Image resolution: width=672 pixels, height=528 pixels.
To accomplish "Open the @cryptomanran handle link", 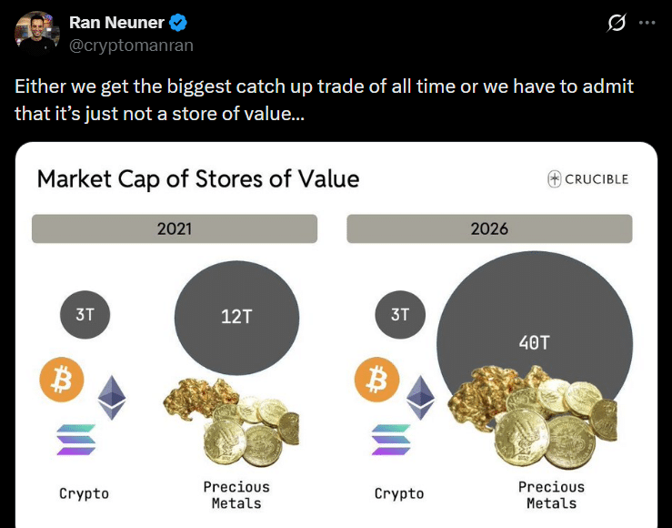I will click(131, 45).
